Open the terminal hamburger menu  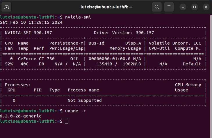169,7
